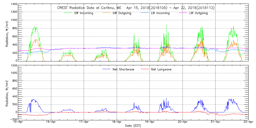This screenshot has height=128, width=256.
Task: Select the 15-Apr date tick label
Action: pos(18,122)
